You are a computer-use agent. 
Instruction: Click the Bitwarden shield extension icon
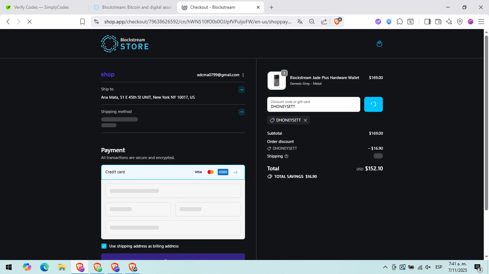tap(389, 21)
